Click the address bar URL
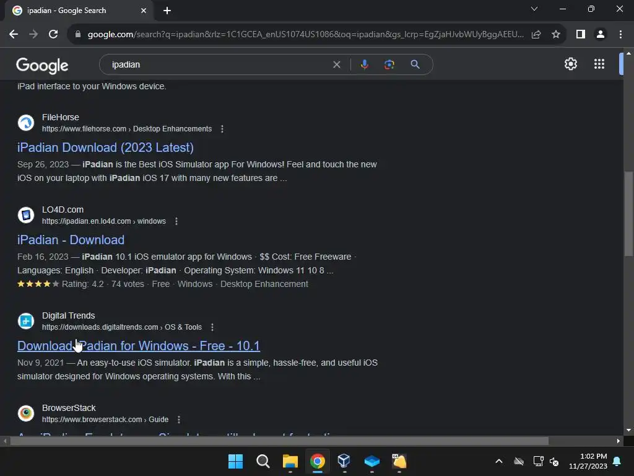 (x=306, y=35)
